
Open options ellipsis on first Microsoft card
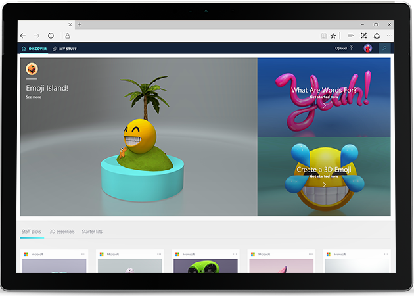(x=83, y=254)
